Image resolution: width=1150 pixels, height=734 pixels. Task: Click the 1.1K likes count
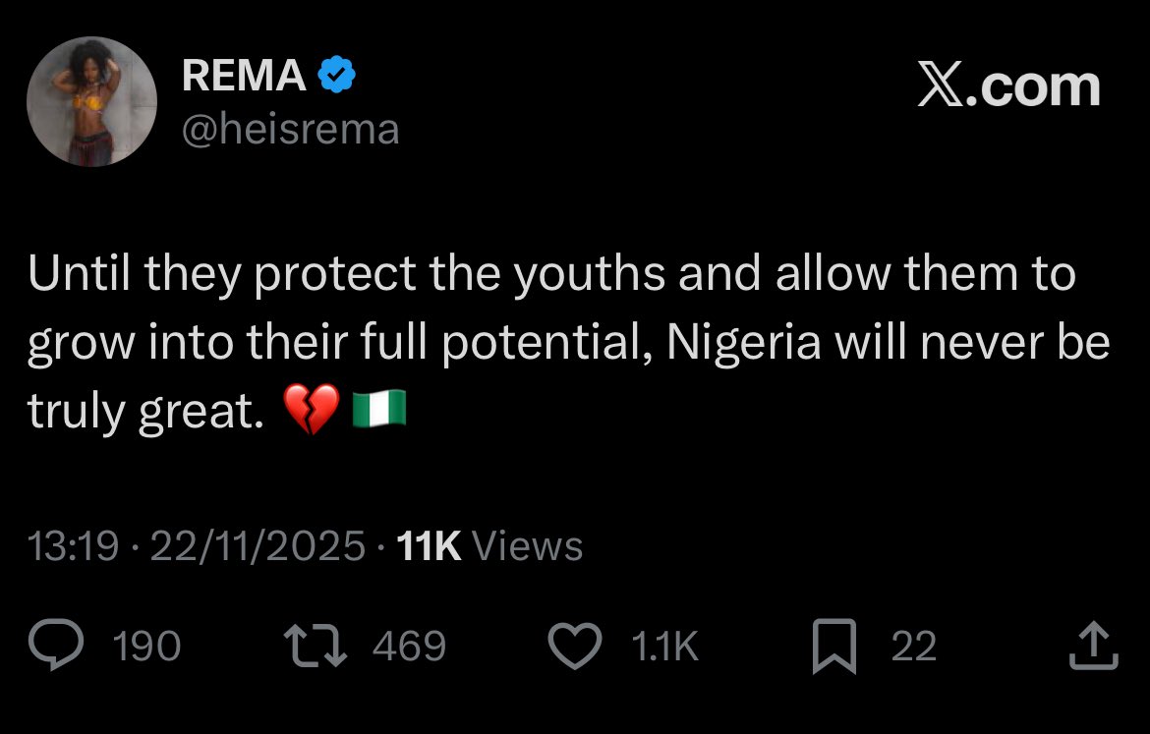664,647
